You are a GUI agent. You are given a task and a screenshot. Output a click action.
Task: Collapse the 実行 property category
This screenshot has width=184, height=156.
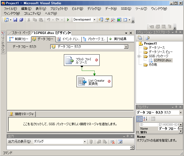[x=138, y=133]
